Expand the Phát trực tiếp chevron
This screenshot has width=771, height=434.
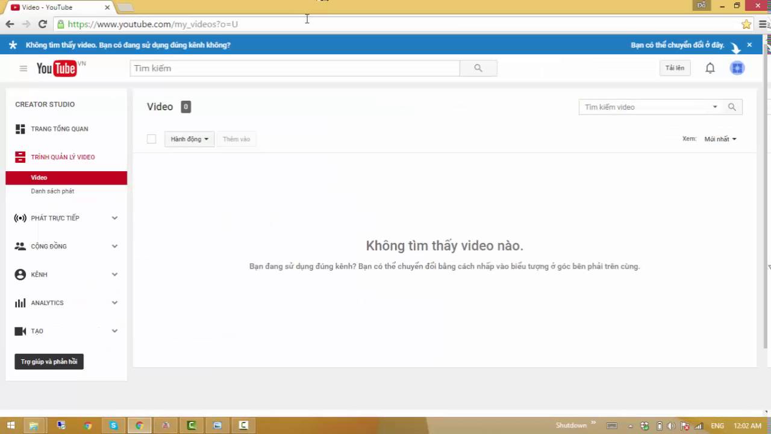pyautogui.click(x=114, y=218)
